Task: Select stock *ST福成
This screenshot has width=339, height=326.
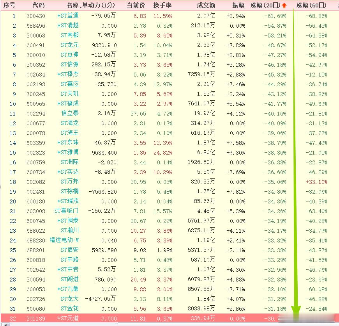Action: [68, 103]
